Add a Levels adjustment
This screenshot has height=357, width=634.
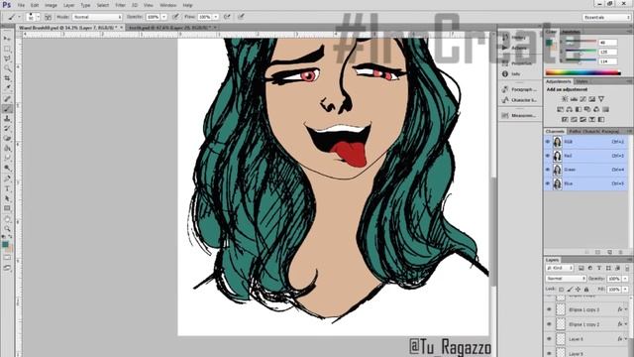pos(574,99)
